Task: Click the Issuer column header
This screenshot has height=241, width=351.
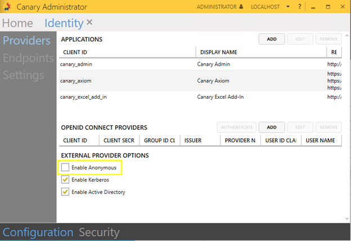Action: (x=200, y=140)
